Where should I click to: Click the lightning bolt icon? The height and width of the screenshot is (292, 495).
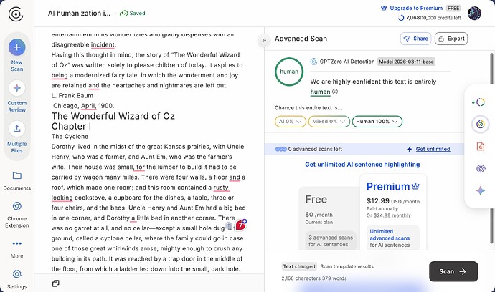pyautogui.click(x=410, y=149)
